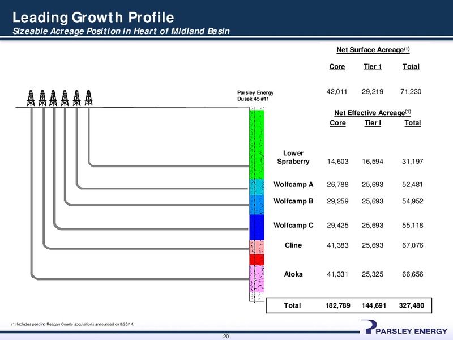Select the light blue Wolfcamp B log section

point(257,205)
